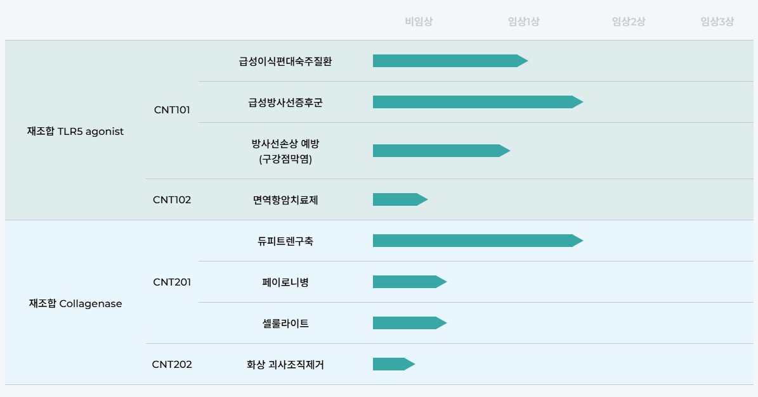Image resolution: width=758 pixels, height=397 pixels.
Task: Select the 재조합 Collagenase category
Action: [x=75, y=303]
